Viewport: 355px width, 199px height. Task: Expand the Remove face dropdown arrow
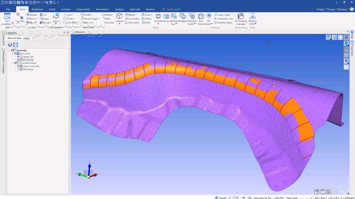pyautogui.click(x=176, y=24)
